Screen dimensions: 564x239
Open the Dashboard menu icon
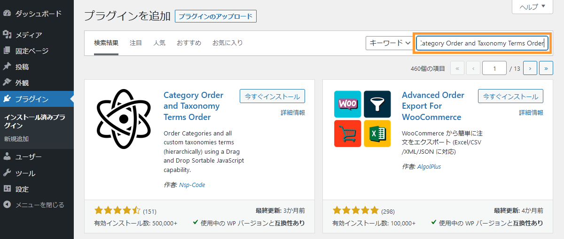[7, 14]
